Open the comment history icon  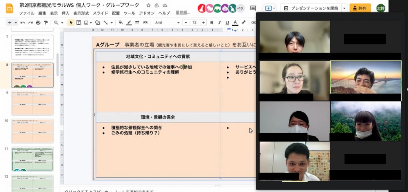pos(253,8)
